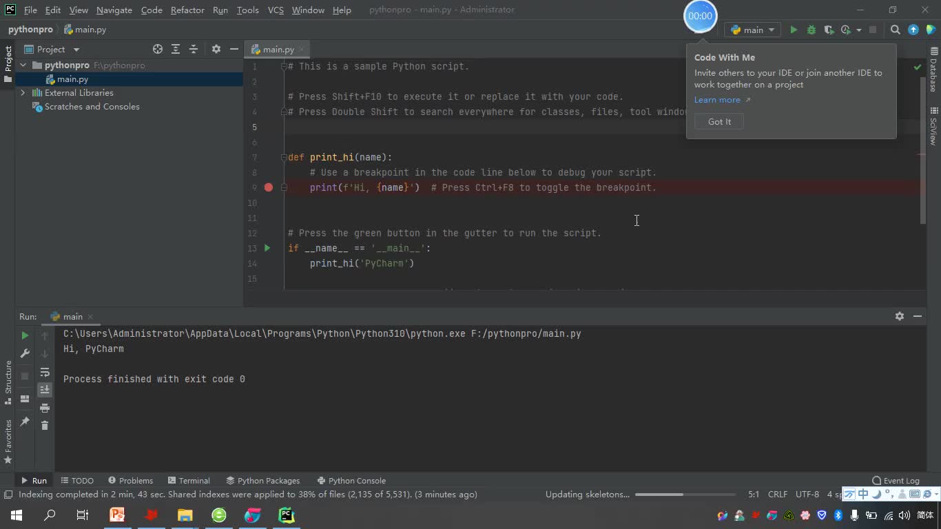This screenshot has height=529, width=941.
Task: Open the Python Console tab
Action: 351,481
